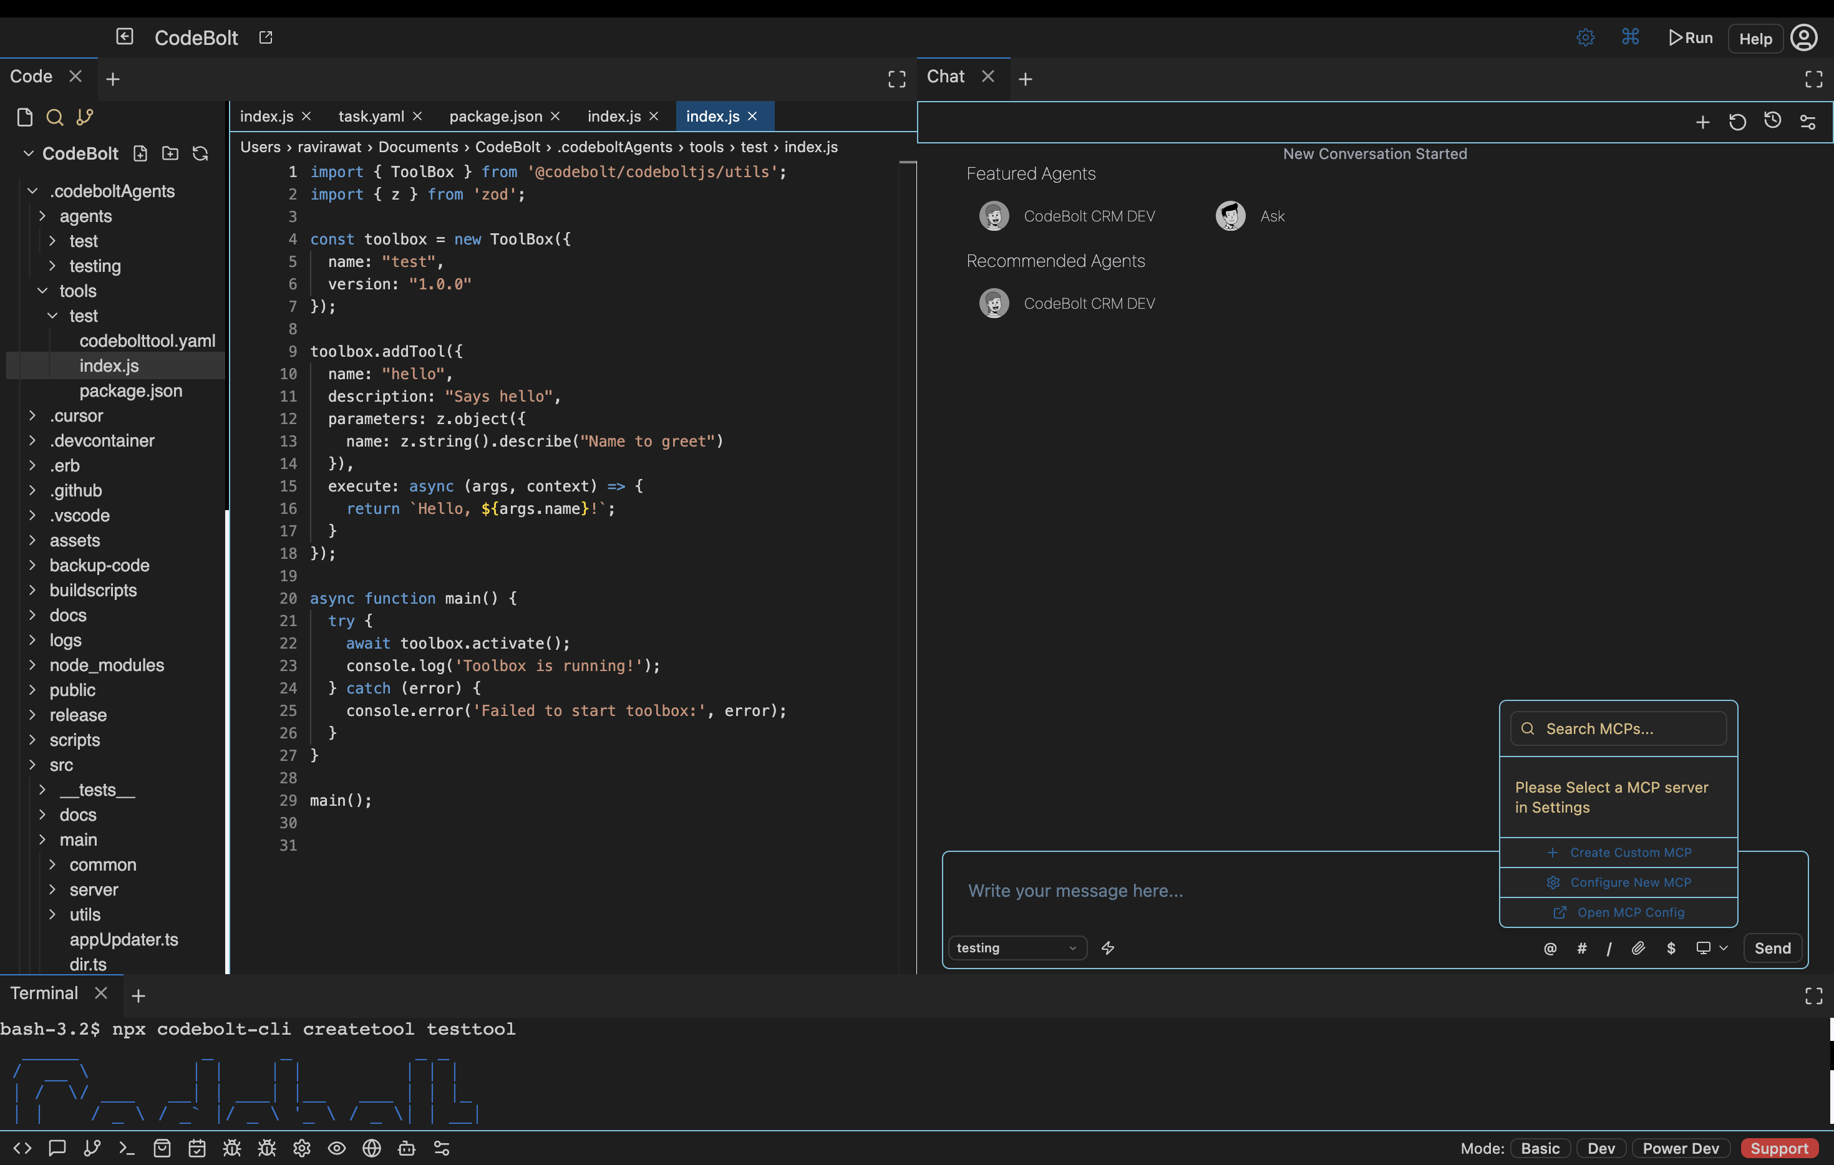Click the Help button

pyautogui.click(x=1755, y=38)
